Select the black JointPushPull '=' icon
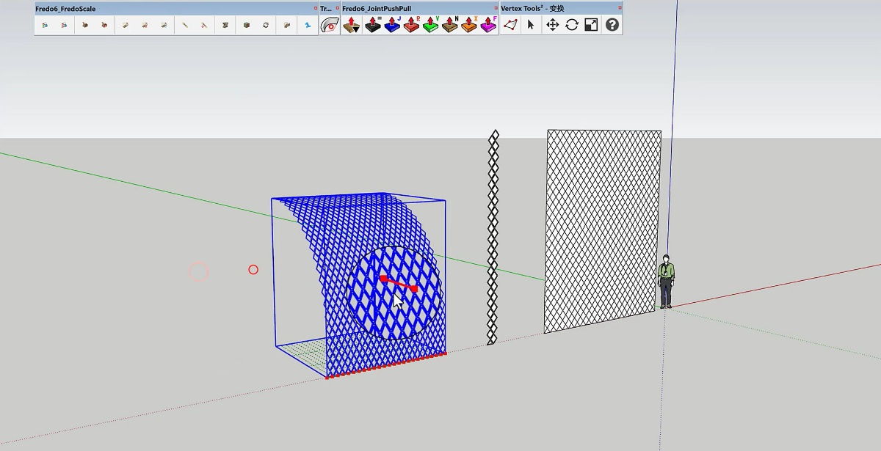Viewport: 881px width, 451px height. point(374,25)
